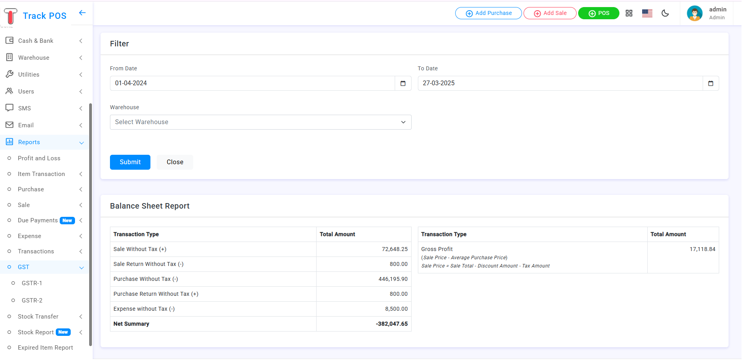
Task: Collapse sidebar using the back arrow
Action: click(x=82, y=13)
